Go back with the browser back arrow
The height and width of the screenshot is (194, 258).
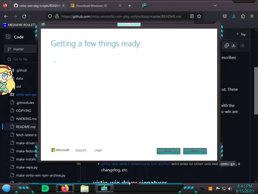click(6, 16)
